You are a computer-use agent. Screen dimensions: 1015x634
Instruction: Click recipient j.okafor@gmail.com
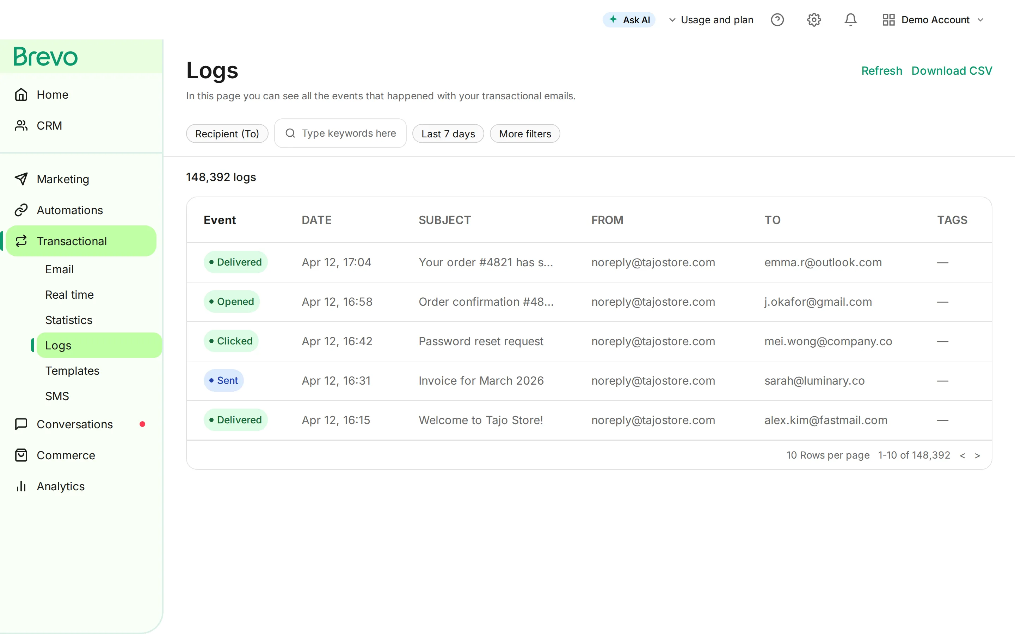coord(818,302)
